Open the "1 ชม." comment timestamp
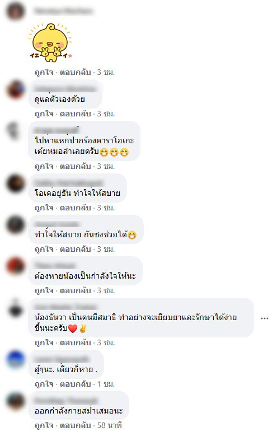 click(x=106, y=384)
